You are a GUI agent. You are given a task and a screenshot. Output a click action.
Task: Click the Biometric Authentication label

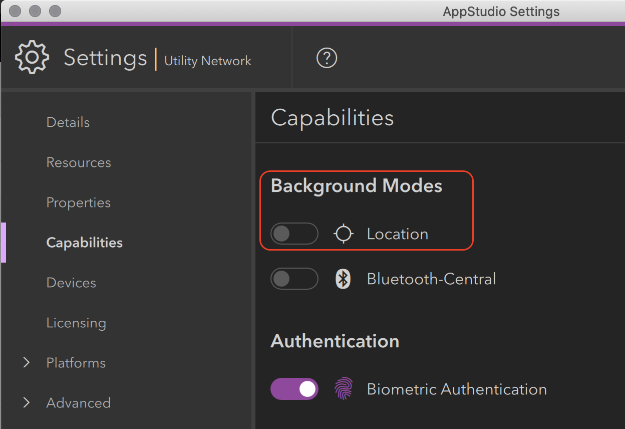pyautogui.click(x=457, y=389)
